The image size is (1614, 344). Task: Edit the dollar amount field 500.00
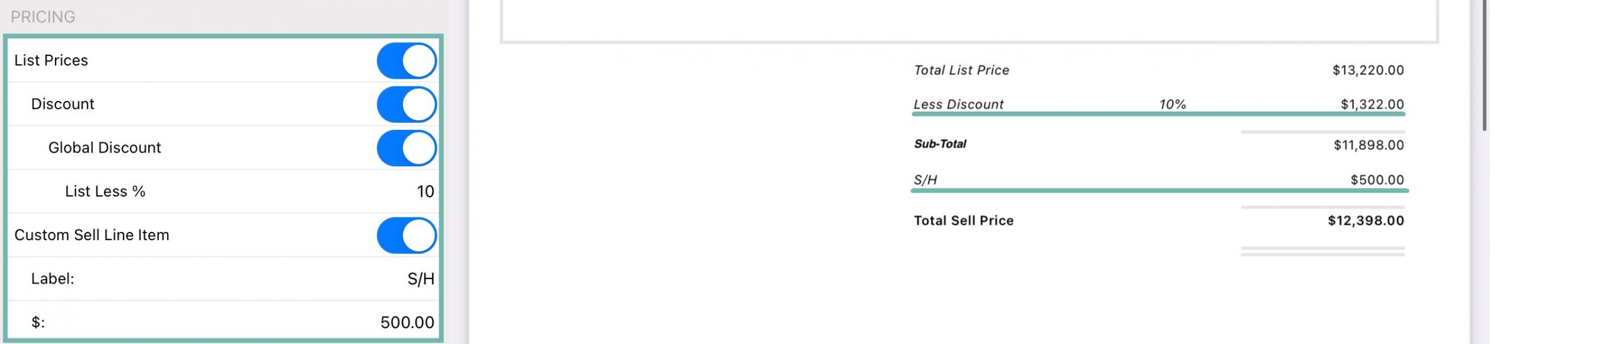[407, 323]
